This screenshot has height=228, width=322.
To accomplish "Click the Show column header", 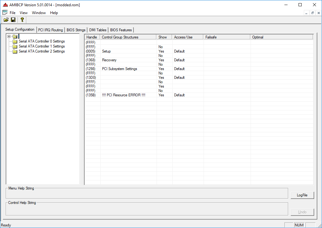I will pos(164,37).
